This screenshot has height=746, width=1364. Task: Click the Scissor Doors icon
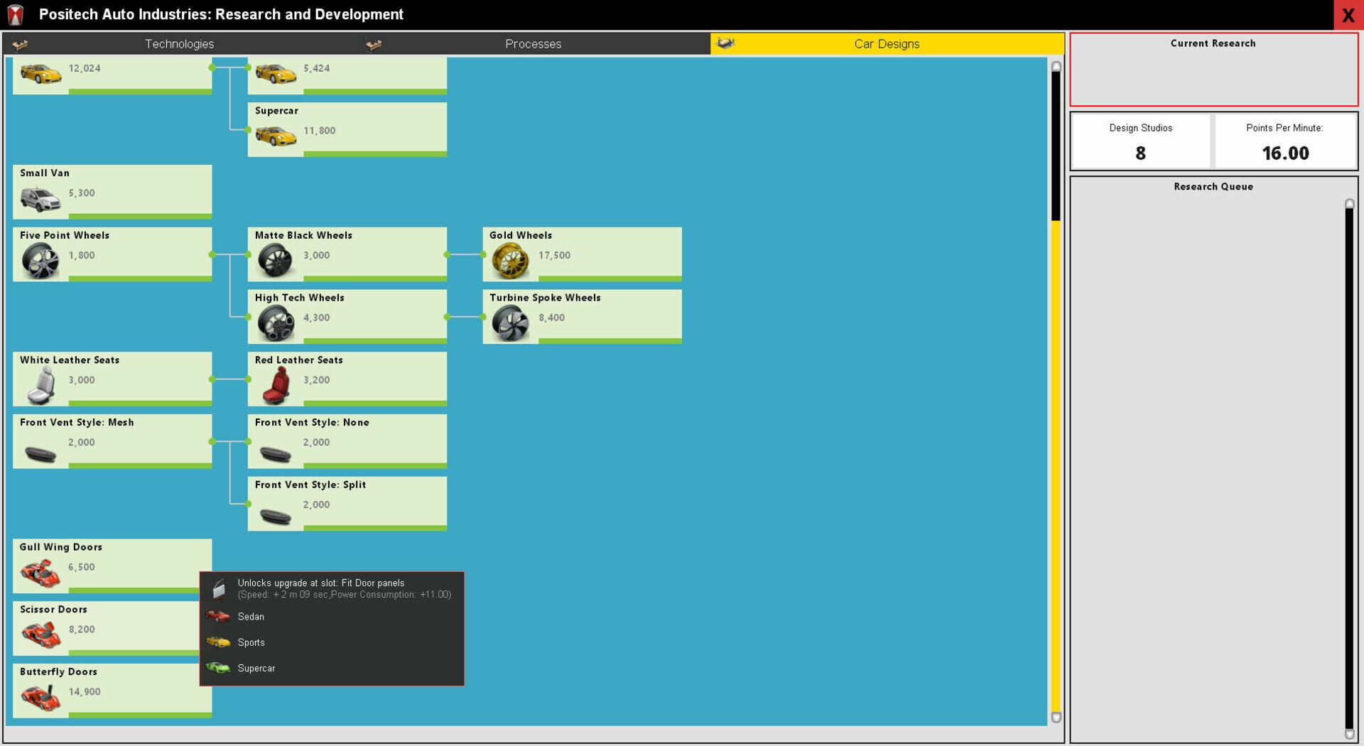coord(41,634)
